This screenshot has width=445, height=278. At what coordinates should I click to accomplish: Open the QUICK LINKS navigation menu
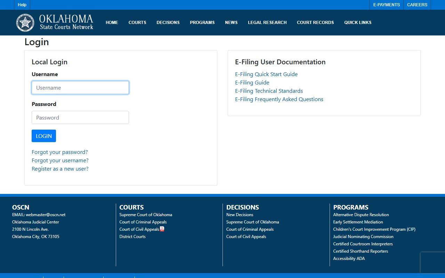pos(358,23)
